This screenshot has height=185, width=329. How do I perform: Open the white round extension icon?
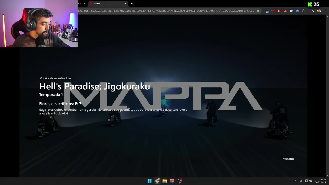point(291,11)
